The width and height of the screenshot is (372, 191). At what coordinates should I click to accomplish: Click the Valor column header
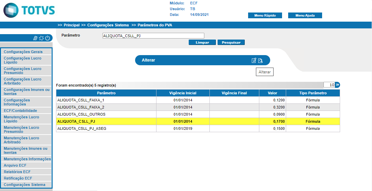click(x=272, y=93)
